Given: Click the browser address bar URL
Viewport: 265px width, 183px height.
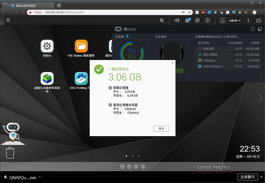Looking at the screenshot, I should tap(64, 12).
